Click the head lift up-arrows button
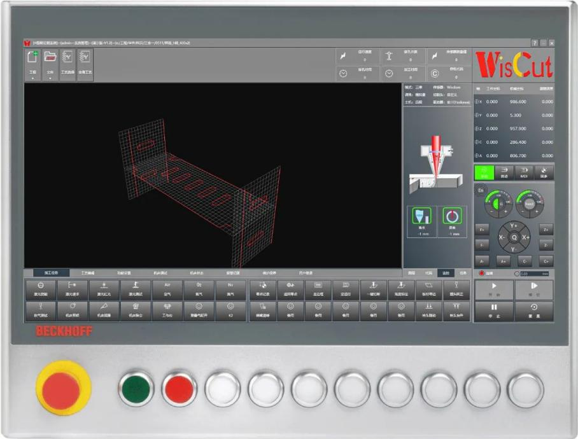578x439 pixels. click(456, 311)
